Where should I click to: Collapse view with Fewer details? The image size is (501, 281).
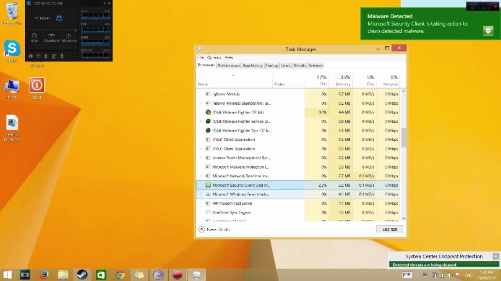pyautogui.click(x=214, y=229)
